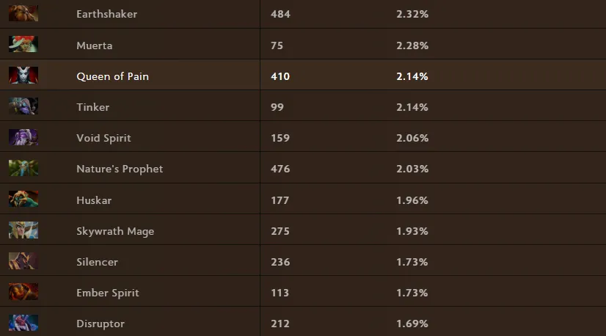Open the Earthshaker hero name link
This screenshot has width=606, height=336.
pyautogui.click(x=106, y=14)
